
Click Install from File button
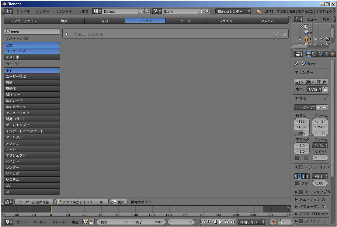pos(82,202)
